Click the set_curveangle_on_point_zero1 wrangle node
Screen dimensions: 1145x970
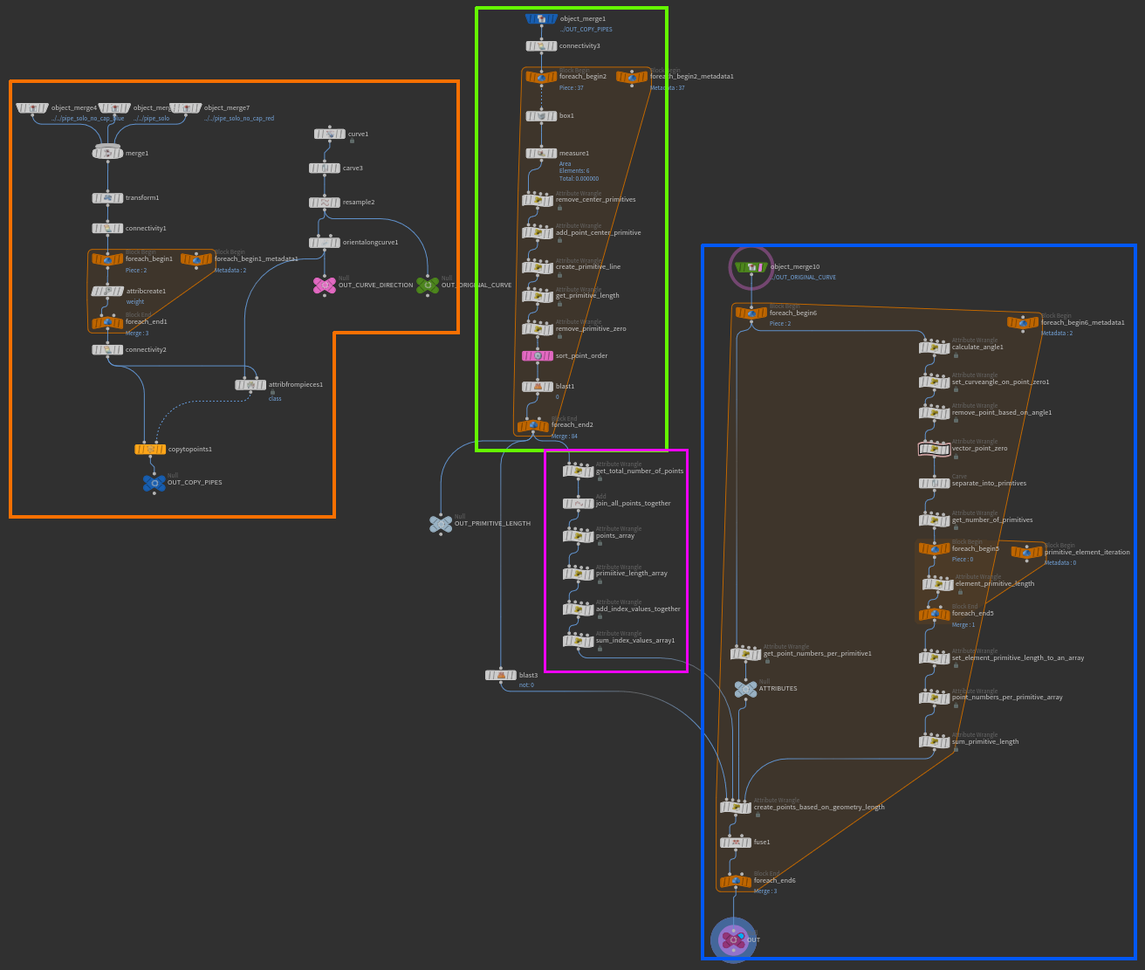pos(934,382)
